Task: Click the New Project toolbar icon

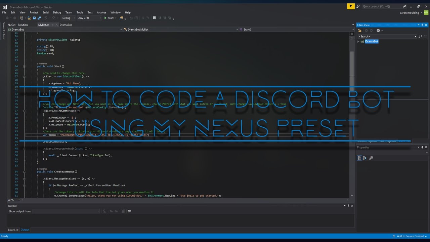Action: pyautogui.click(x=21, y=18)
